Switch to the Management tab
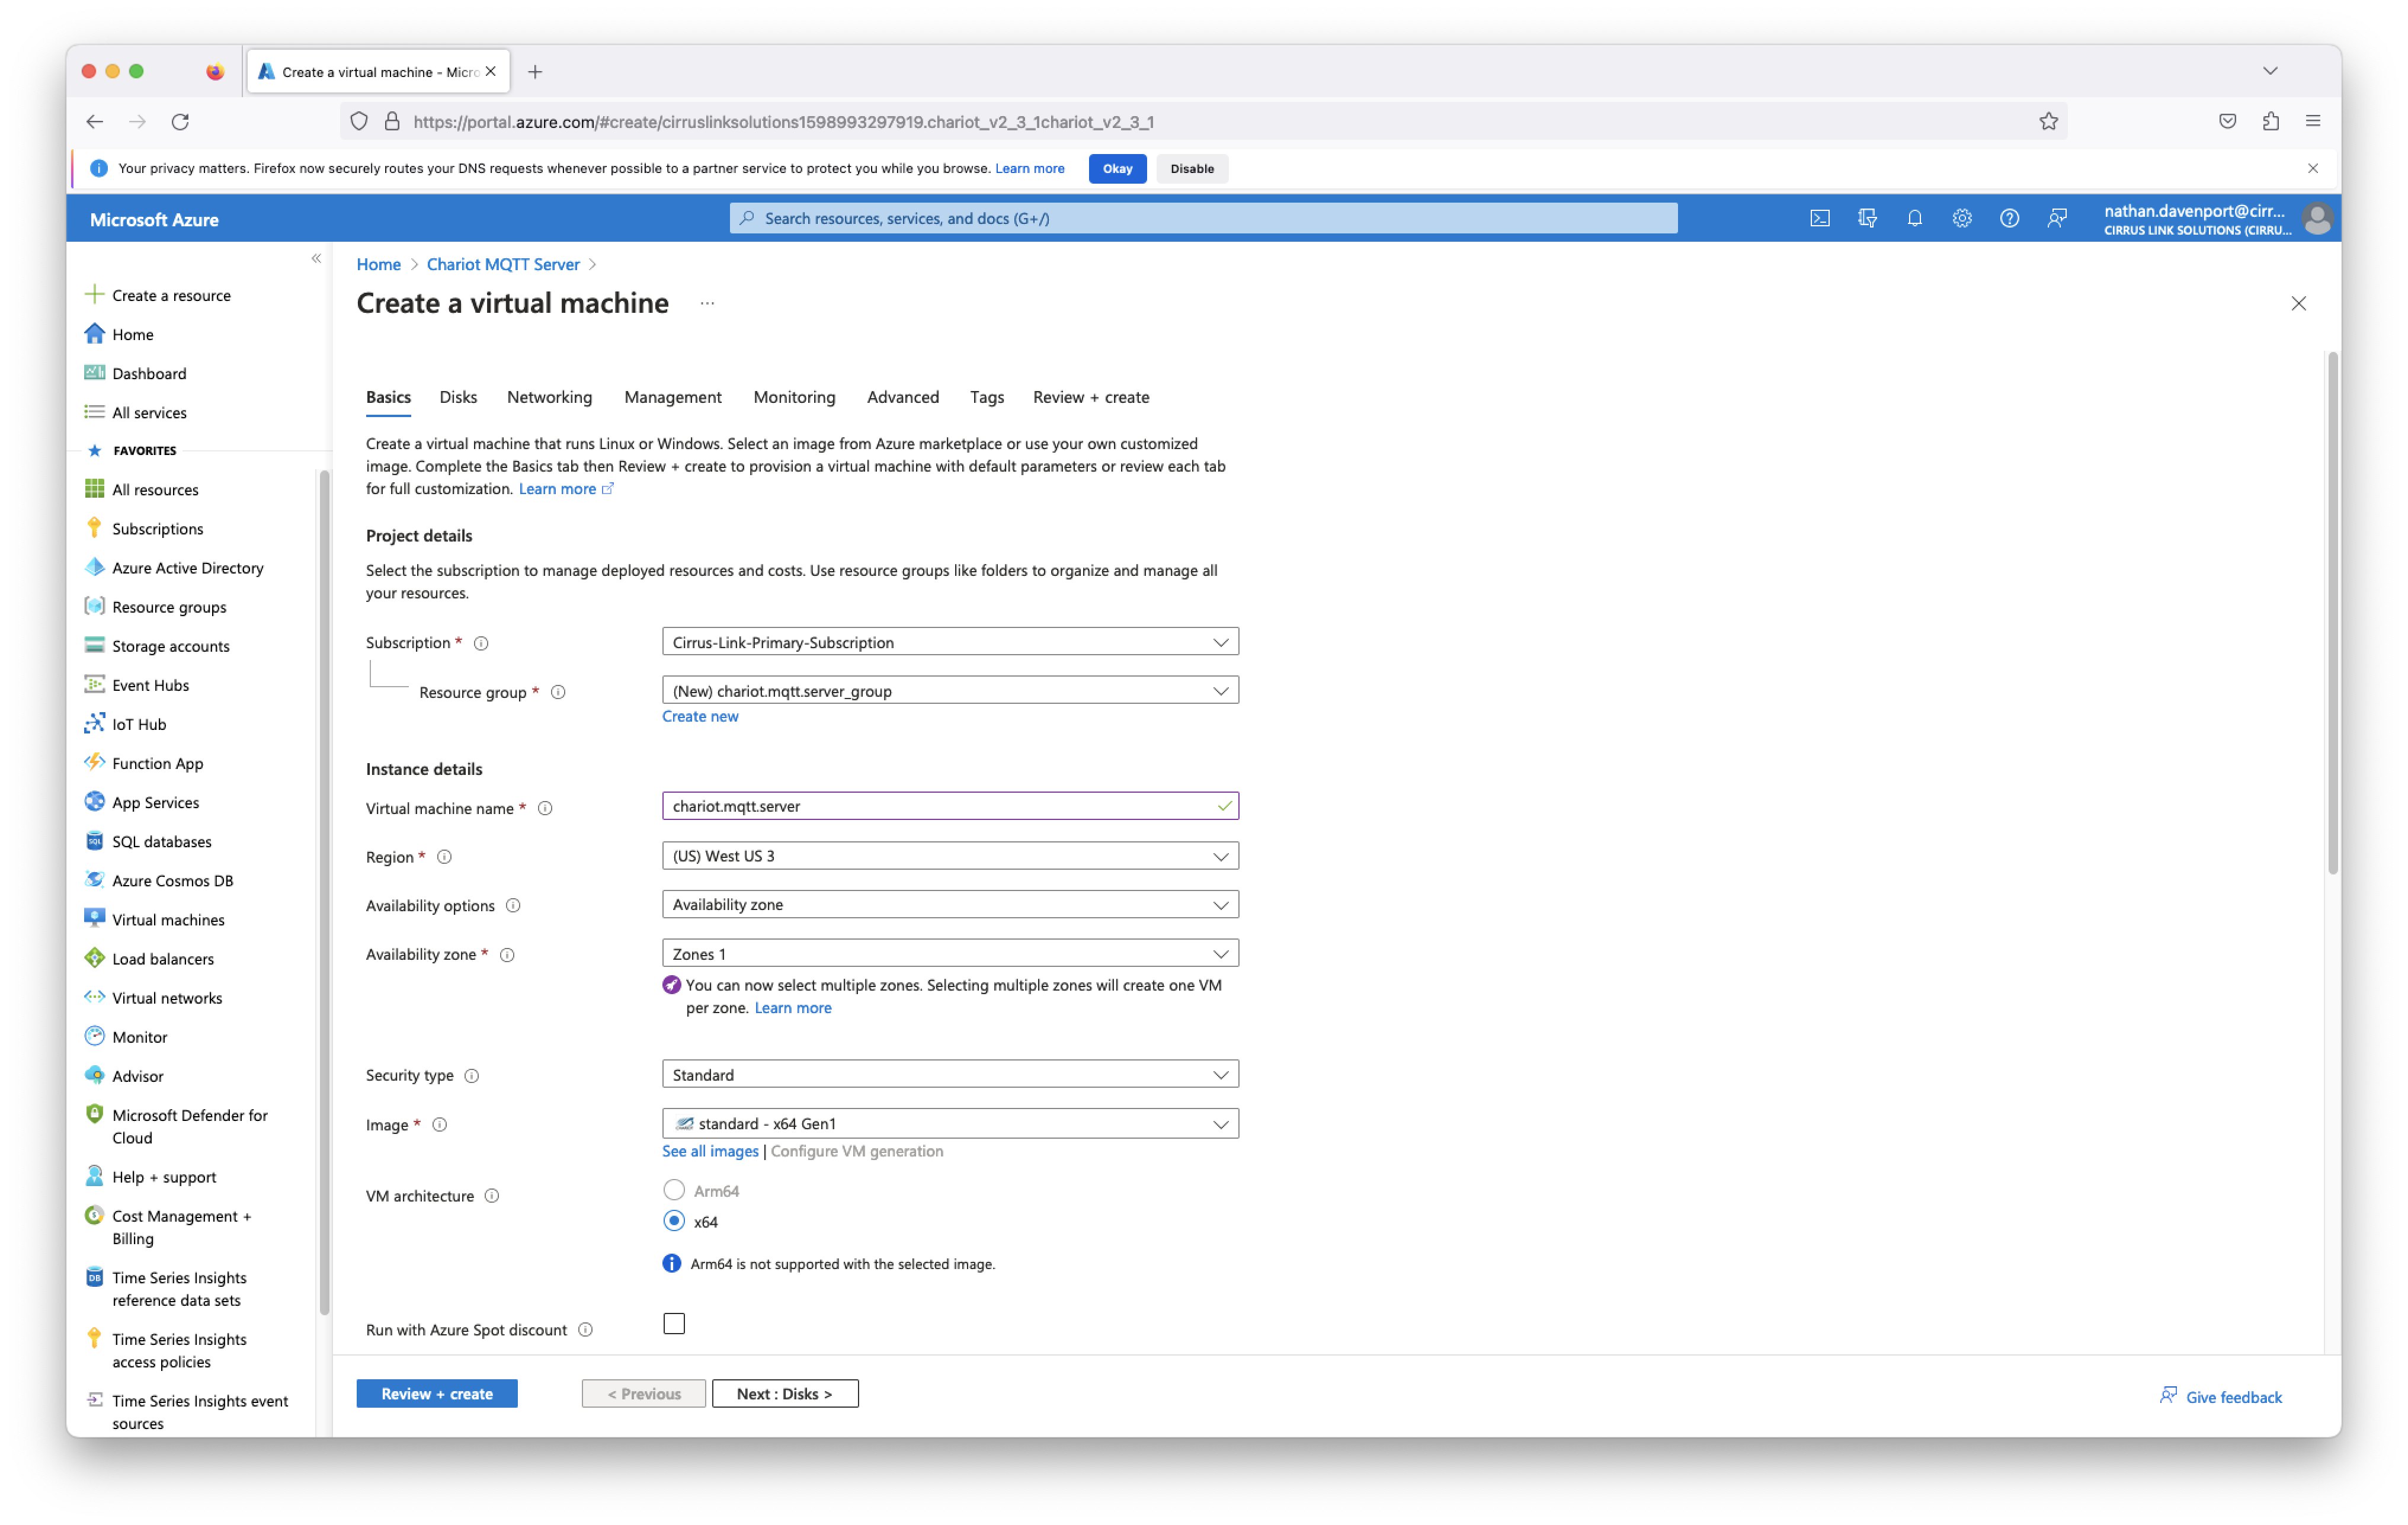2408x1525 pixels. point(672,397)
